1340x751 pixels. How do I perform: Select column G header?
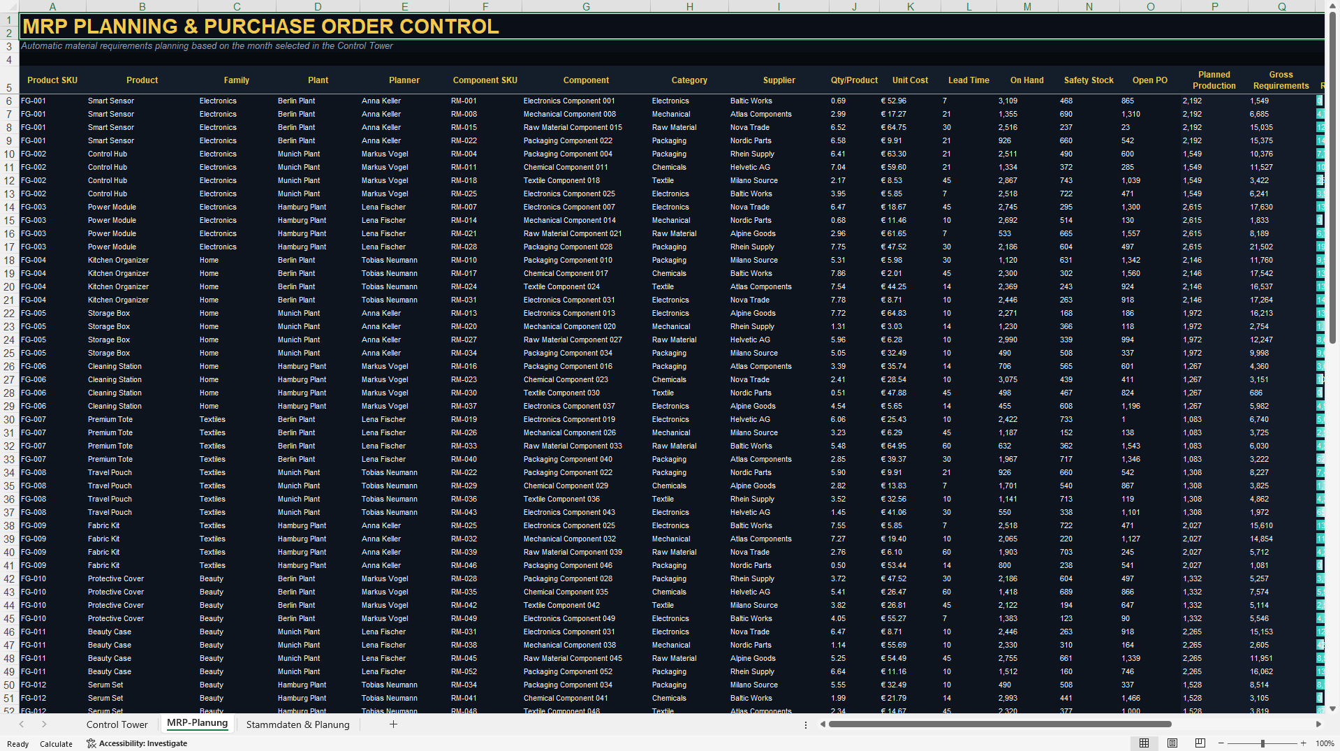click(586, 6)
